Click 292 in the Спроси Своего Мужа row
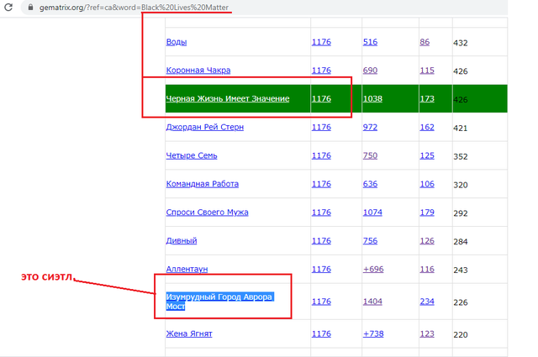This screenshot has height=357, width=538. tap(460, 213)
